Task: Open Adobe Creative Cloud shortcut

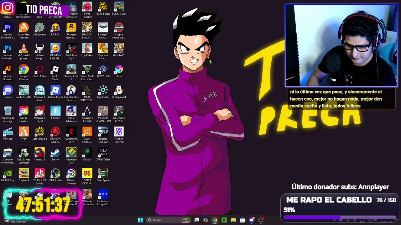Action: [23, 114]
